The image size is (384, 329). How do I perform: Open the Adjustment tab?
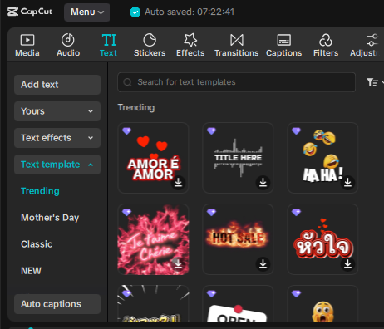[x=366, y=45]
